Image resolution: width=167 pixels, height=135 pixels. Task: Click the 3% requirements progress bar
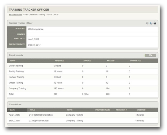150,55
